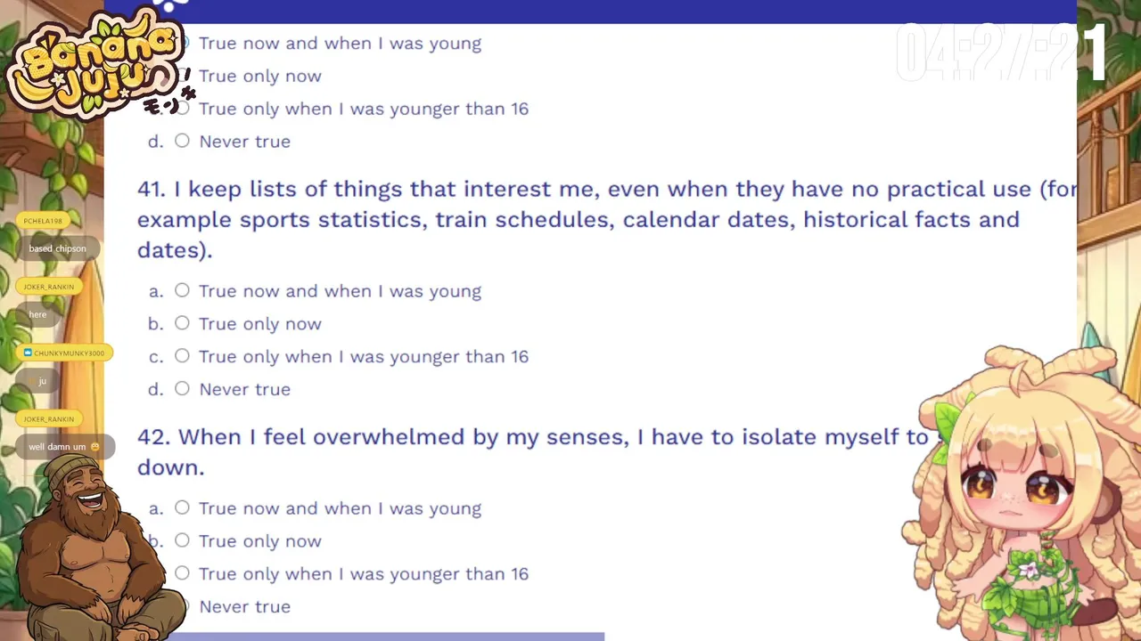
Task: Select 'True now and when I was young' for question 42
Action: 182,507
